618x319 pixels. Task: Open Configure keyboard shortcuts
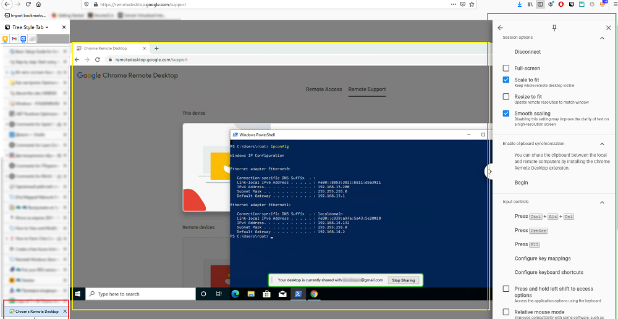549,272
